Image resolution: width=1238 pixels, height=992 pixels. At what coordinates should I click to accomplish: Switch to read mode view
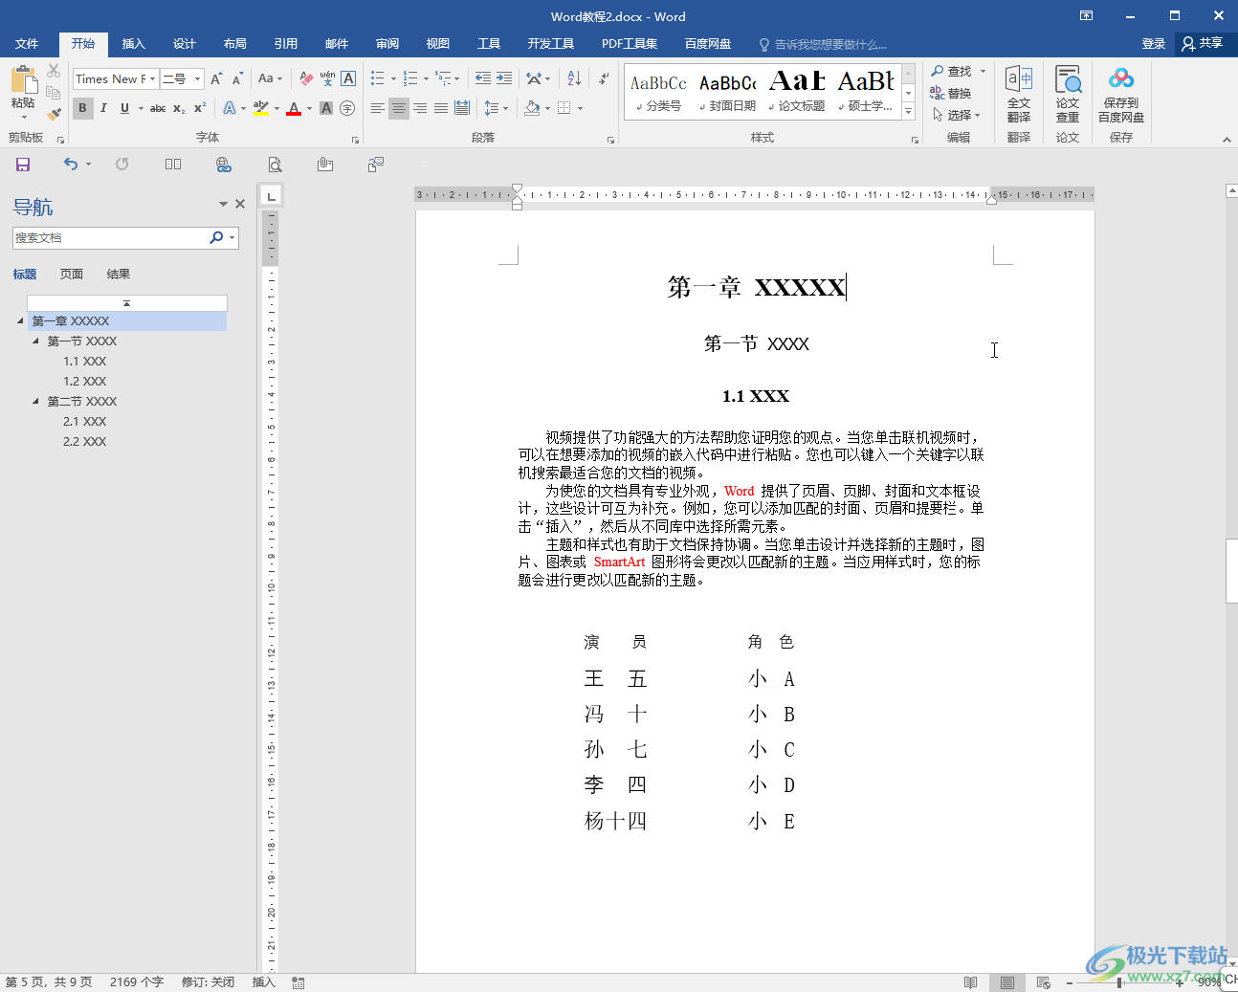coord(971,982)
